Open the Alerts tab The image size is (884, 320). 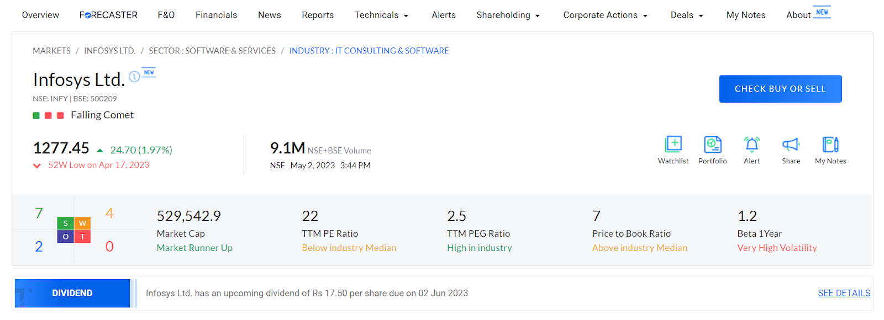(x=444, y=15)
